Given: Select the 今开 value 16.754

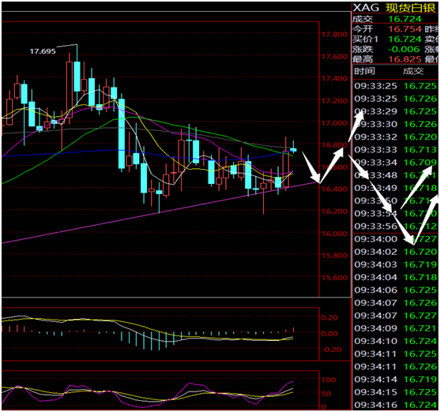Looking at the screenshot, I should [x=405, y=29].
